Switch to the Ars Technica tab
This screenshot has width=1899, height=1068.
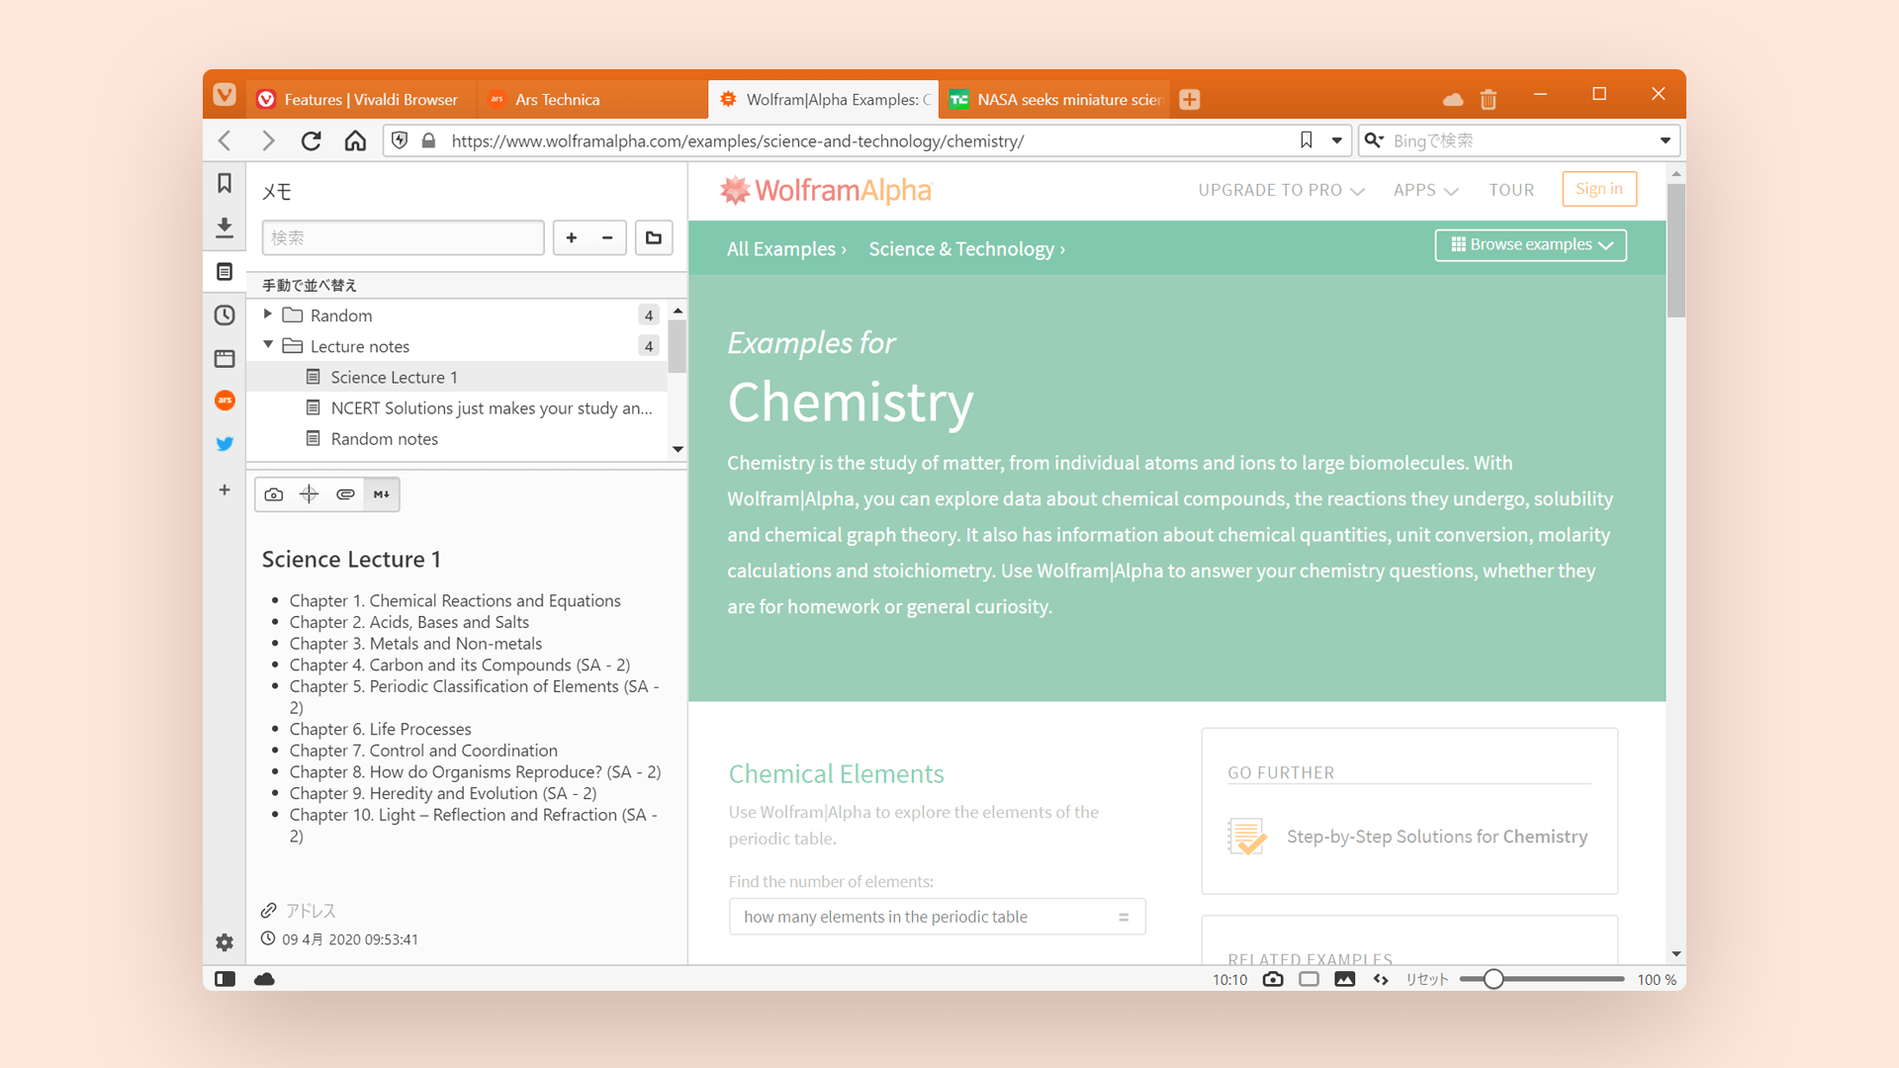tap(557, 99)
